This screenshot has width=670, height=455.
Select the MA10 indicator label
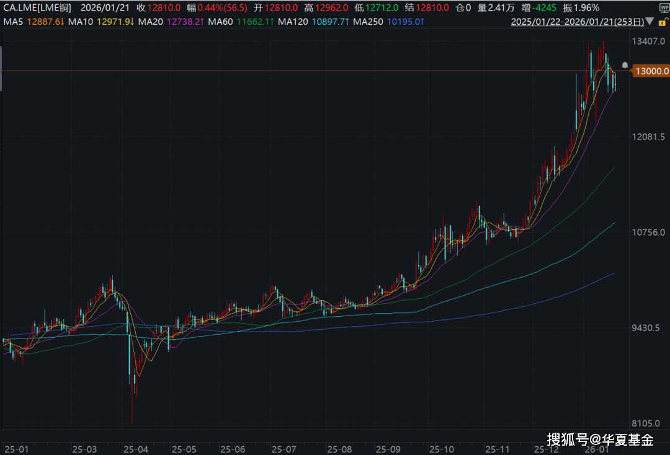(x=80, y=22)
